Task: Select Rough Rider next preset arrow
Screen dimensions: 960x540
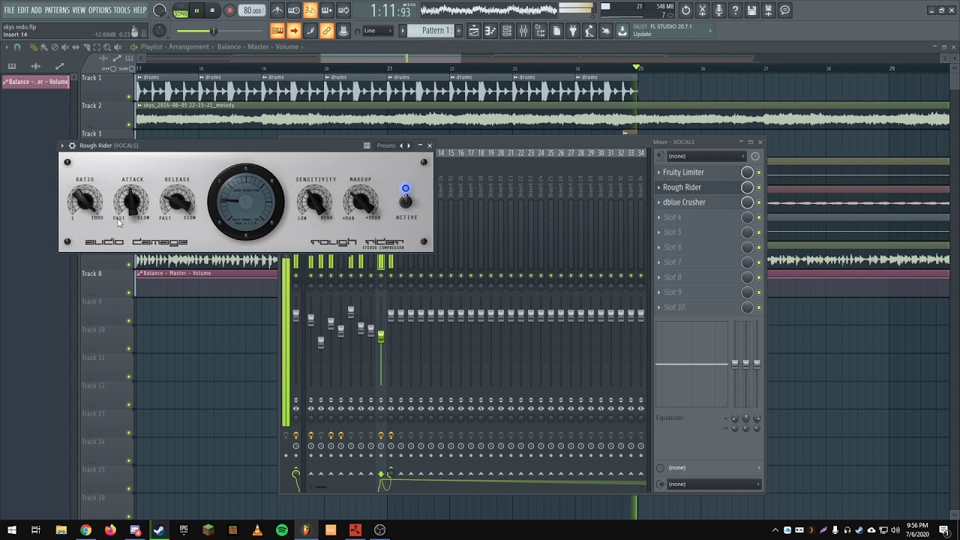Action: [409, 145]
